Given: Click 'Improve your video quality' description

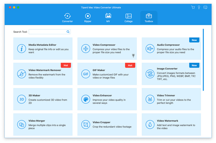Looking at the screenshot, I should (109, 101).
